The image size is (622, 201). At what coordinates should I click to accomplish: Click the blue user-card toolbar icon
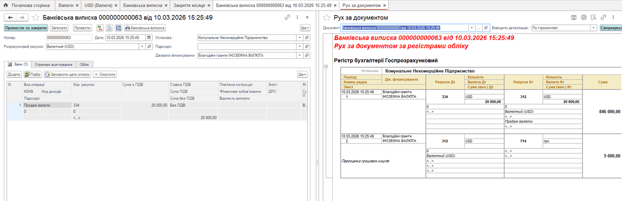tap(119, 27)
